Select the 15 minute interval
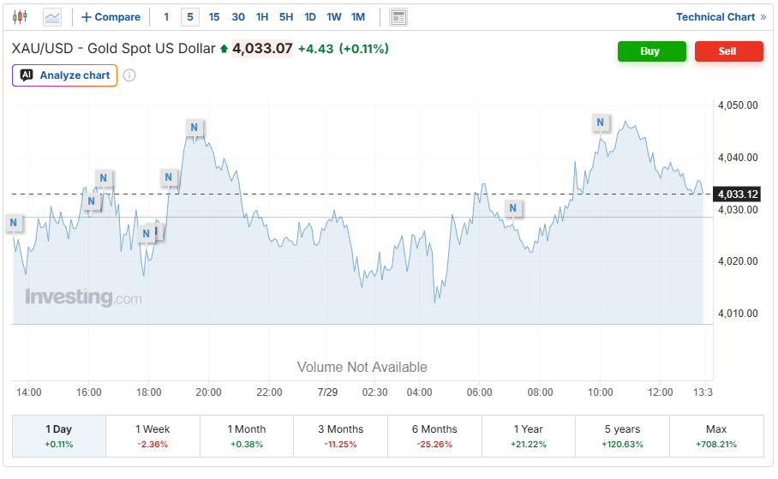The height and width of the screenshot is (479, 778). coord(214,17)
